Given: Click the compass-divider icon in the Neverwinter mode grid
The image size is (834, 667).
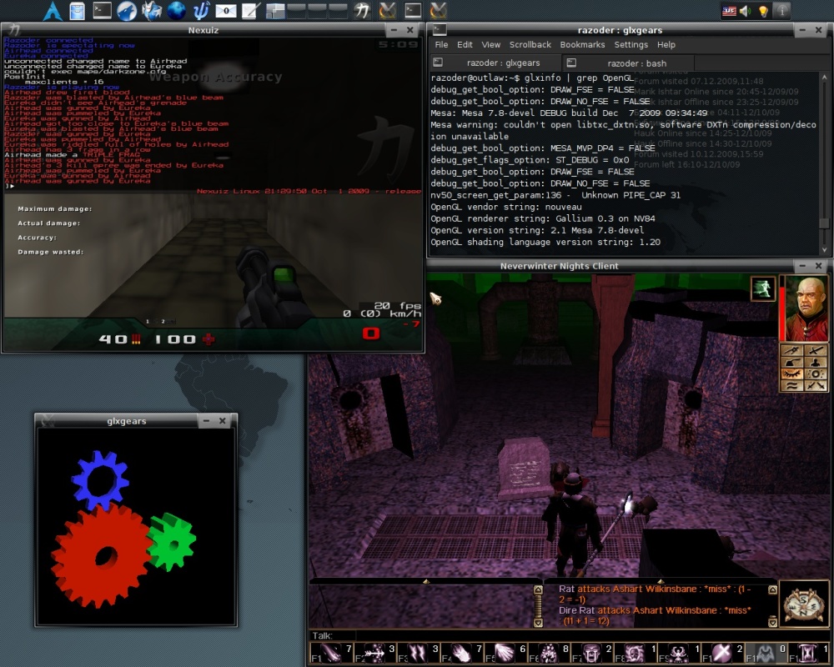Looking at the screenshot, I should pos(791,350).
